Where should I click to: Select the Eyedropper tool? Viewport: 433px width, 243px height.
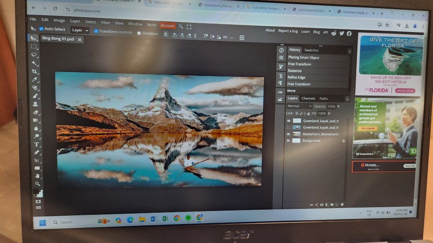[x=35, y=79]
